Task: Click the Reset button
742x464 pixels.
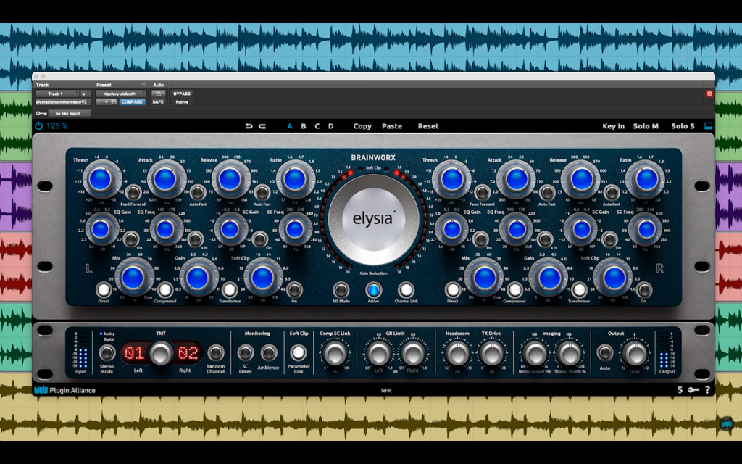Action: (x=428, y=126)
